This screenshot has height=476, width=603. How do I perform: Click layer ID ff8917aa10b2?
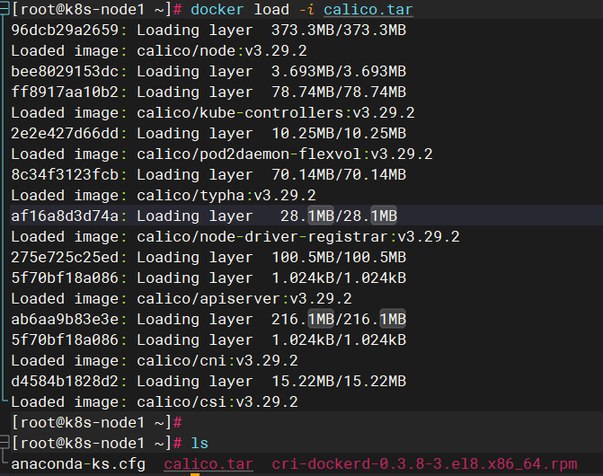pos(65,93)
